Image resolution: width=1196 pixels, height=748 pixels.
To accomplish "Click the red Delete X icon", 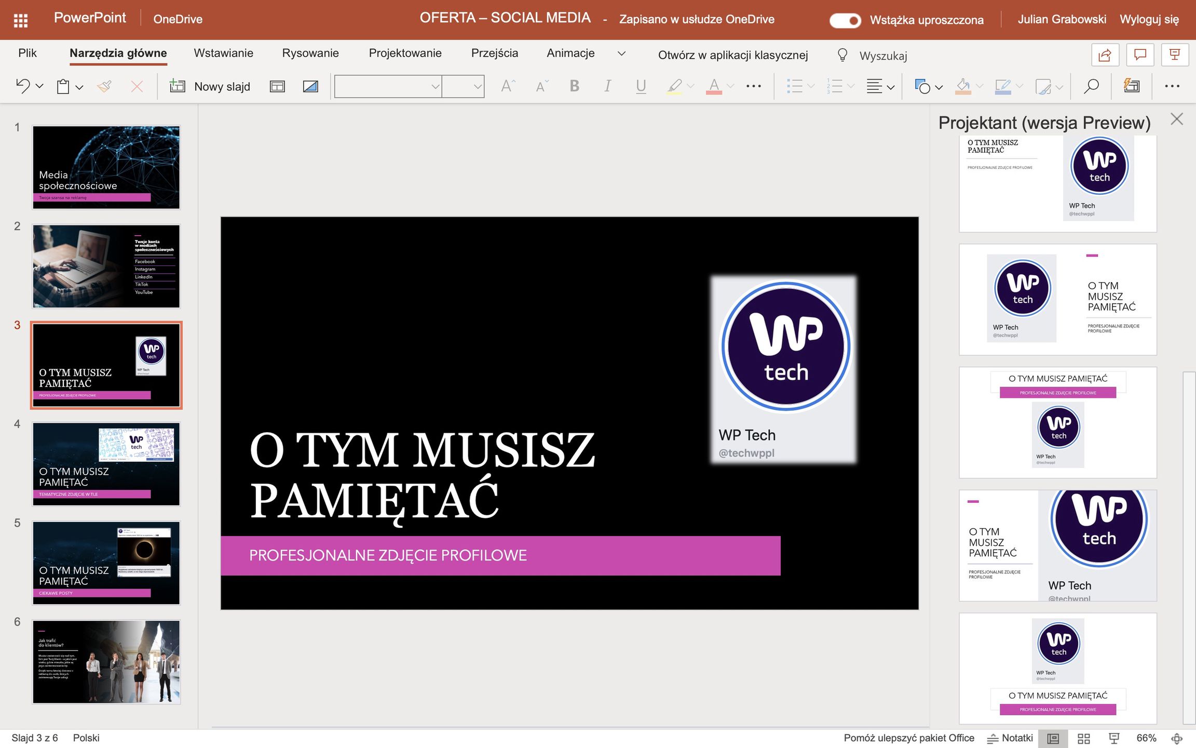I will (137, 86).
